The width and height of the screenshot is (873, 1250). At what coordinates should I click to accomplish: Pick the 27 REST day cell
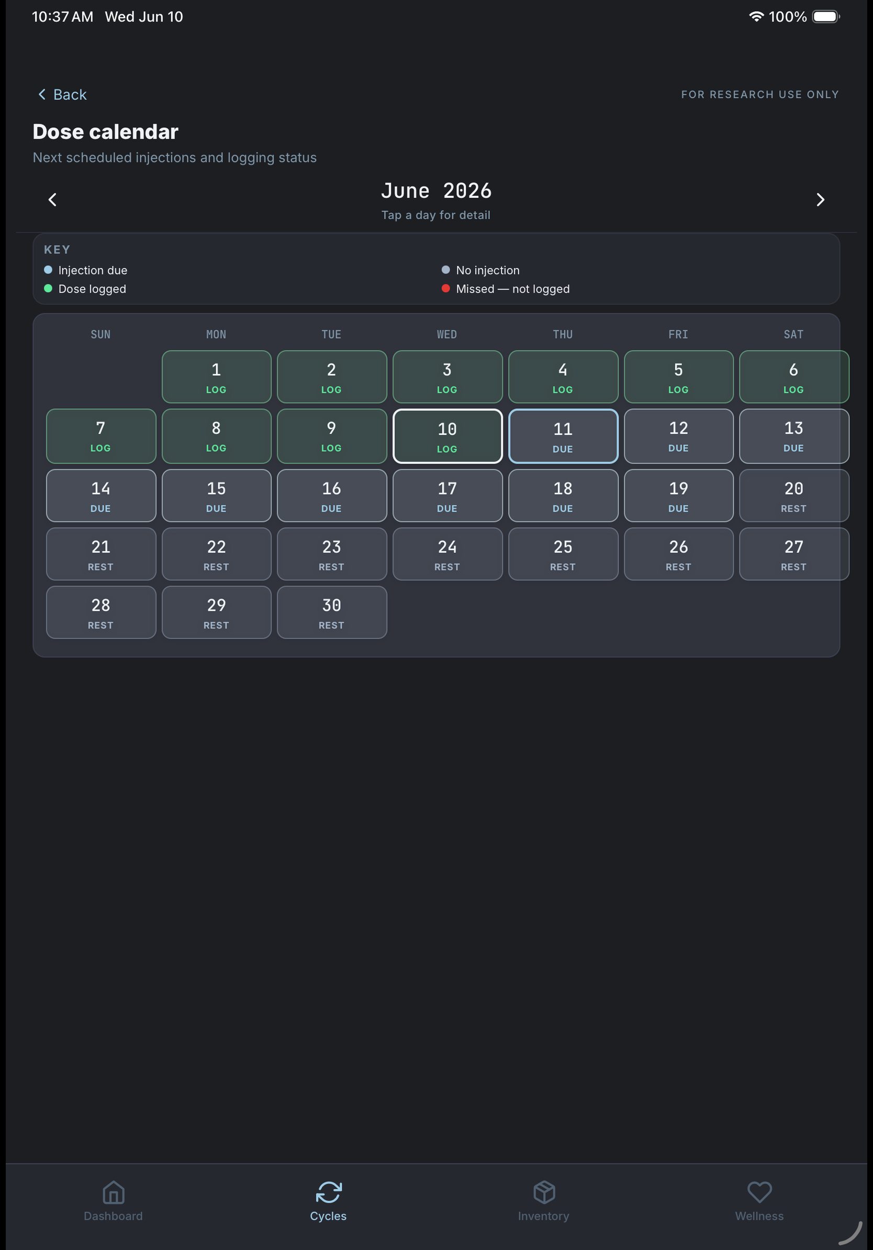point(794,554)
